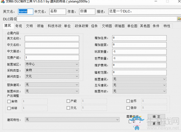Enable the 食物 output checkbox
Image resolution: width=181 pixels, height=132 pixels.
pyautogui.click(x=9, y=101)
